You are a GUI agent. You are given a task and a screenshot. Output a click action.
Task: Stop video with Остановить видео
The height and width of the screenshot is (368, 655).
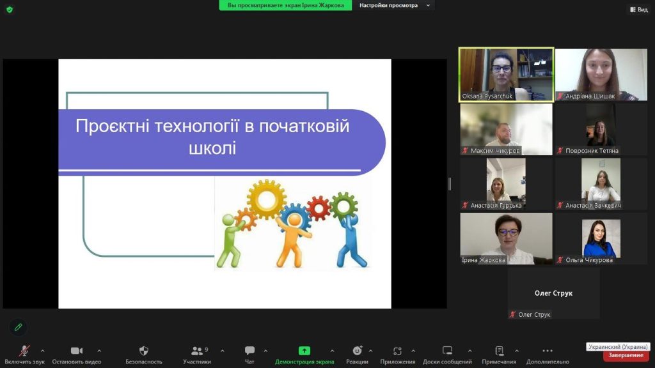click(77, 351)
